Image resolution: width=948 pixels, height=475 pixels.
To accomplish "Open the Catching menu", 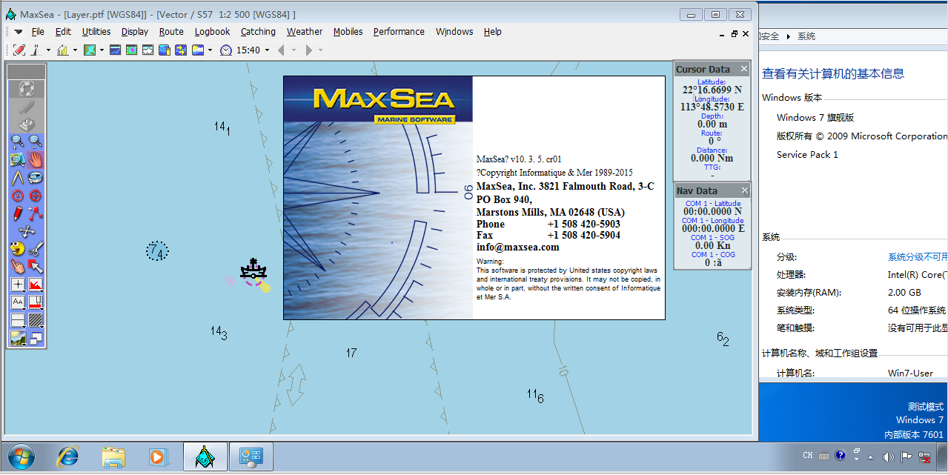I will (258, 32).
